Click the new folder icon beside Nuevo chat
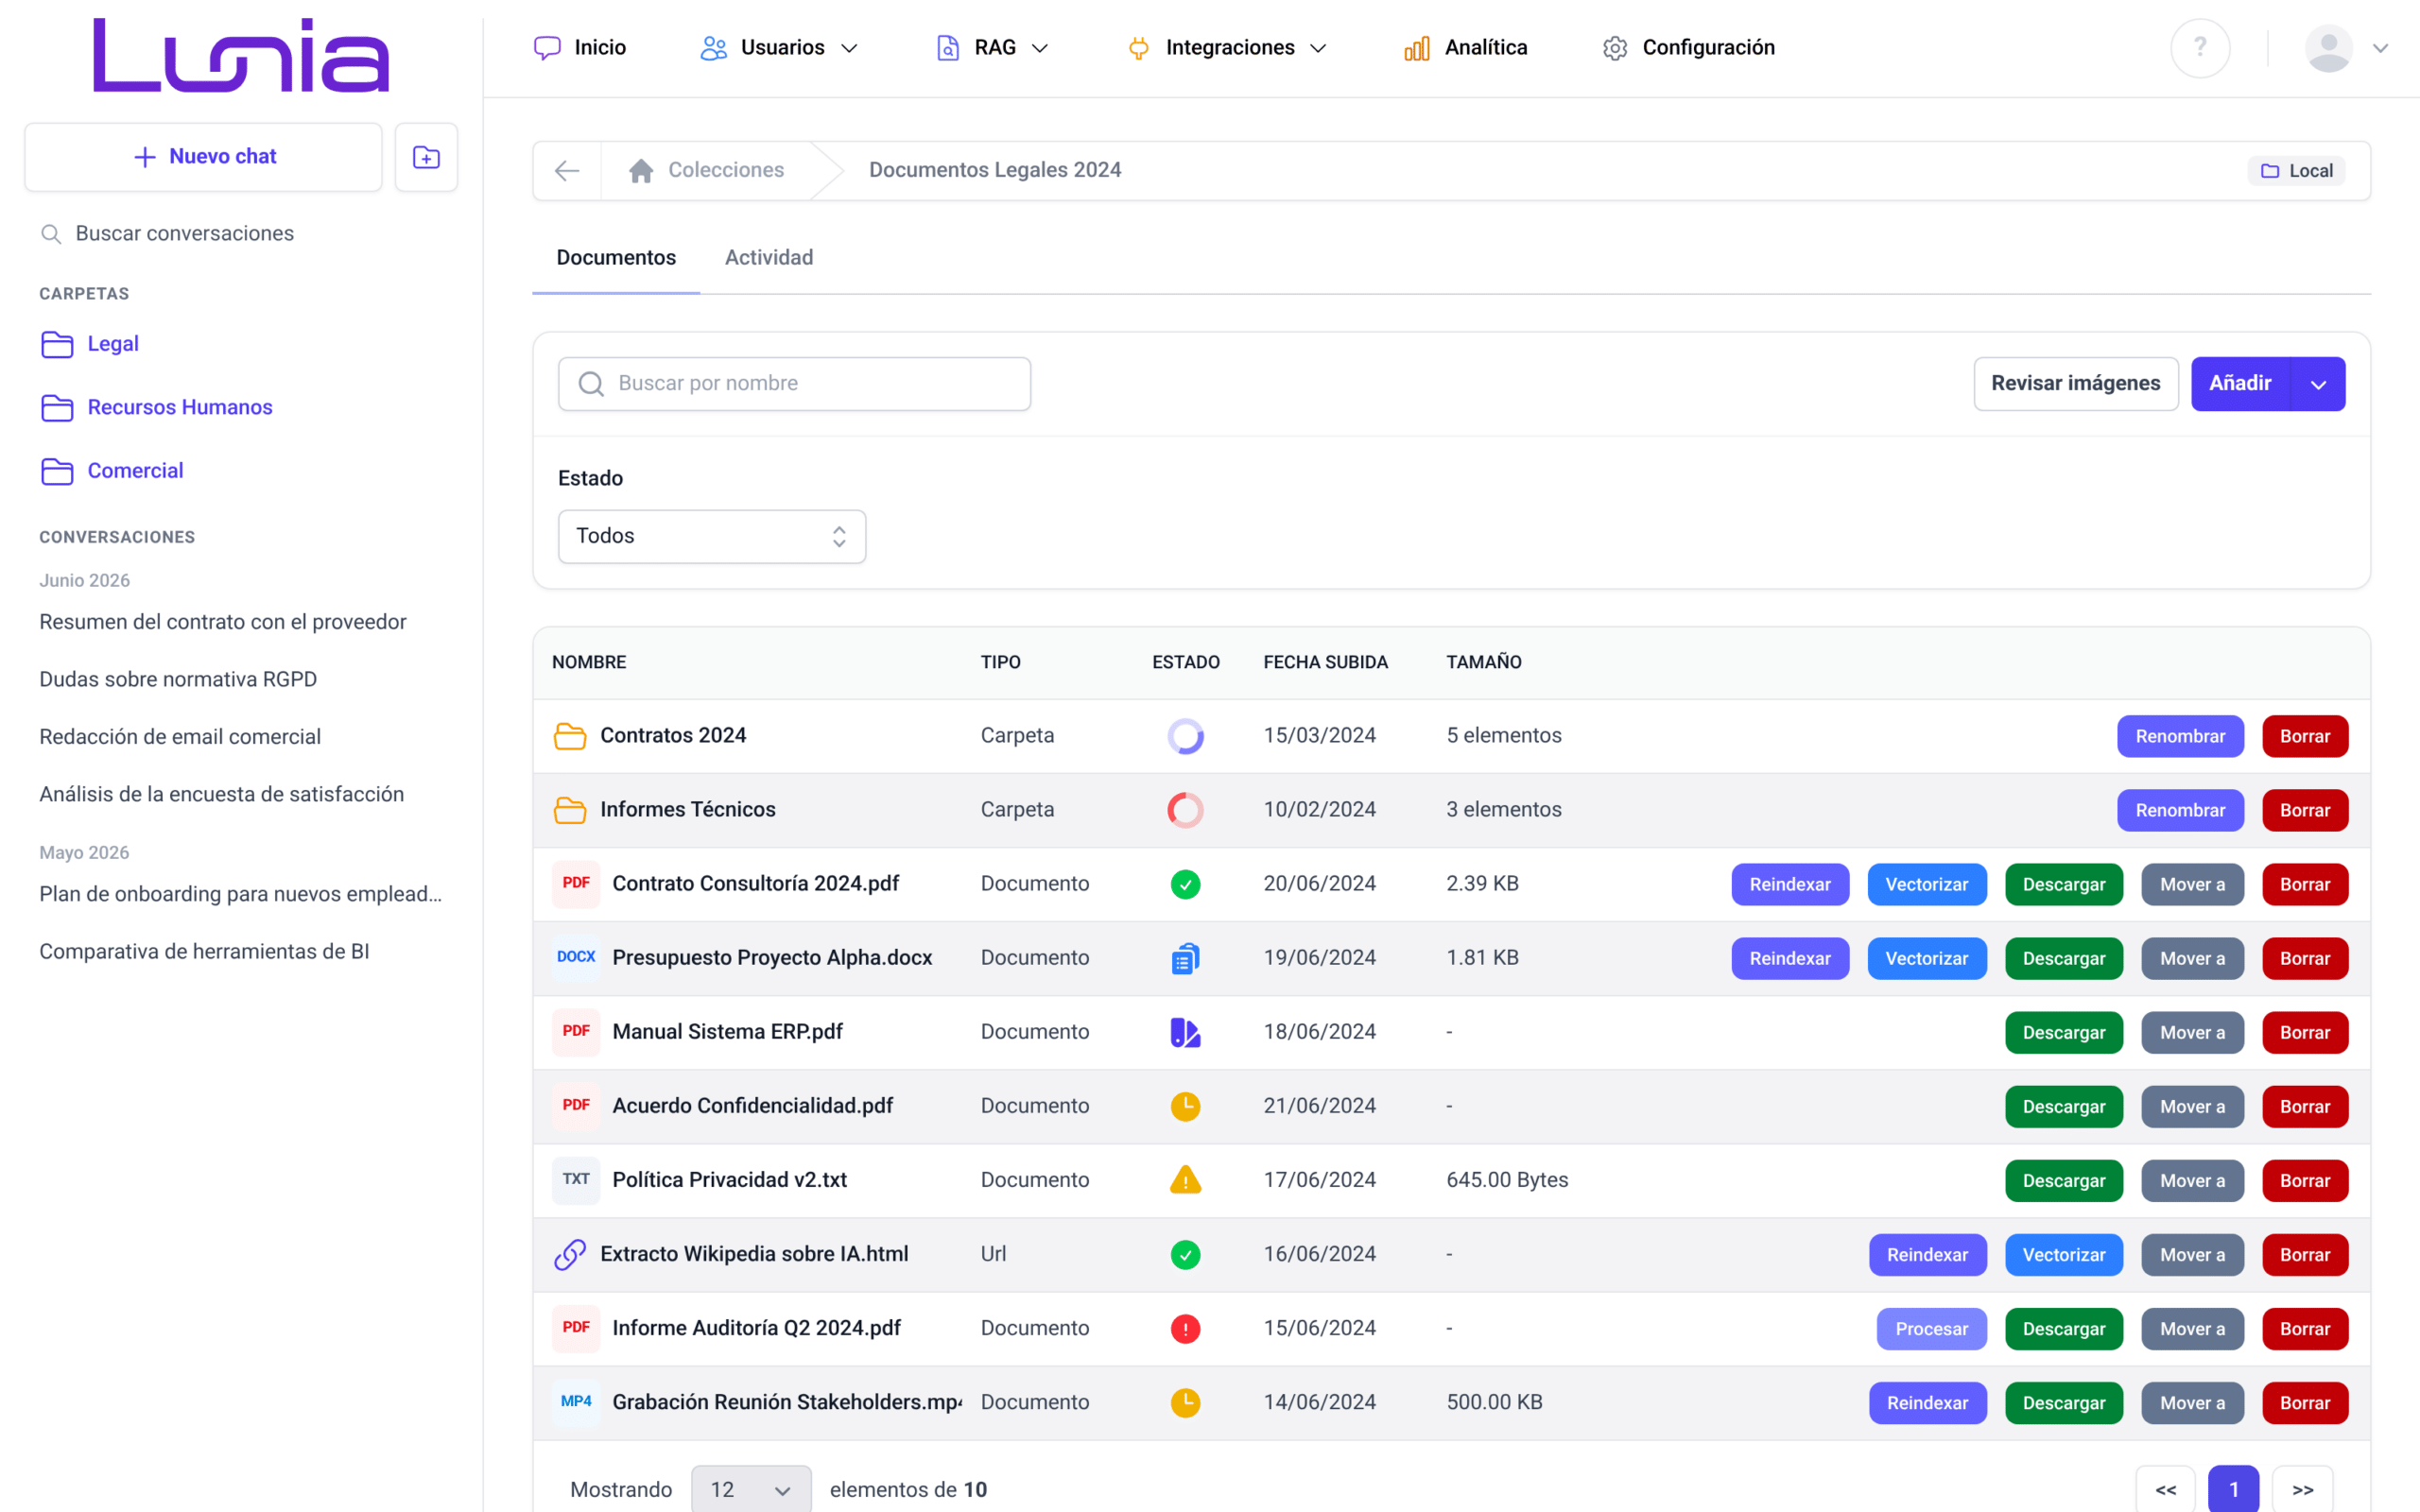This screenshot has width=2420, height=1512. click(x=426, y=157)
